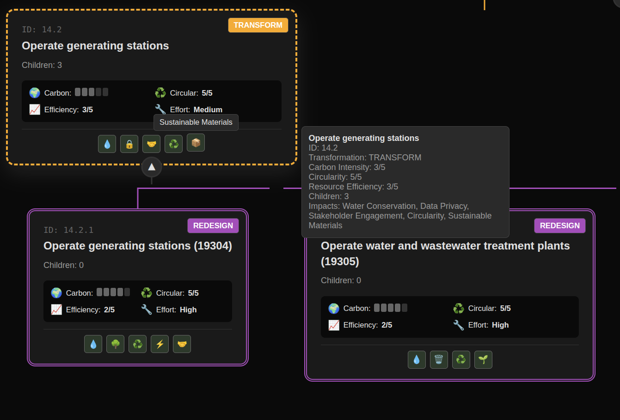Select the seedling icon on node 19305
The image size is (620, 420).
[x=483, y=359]
